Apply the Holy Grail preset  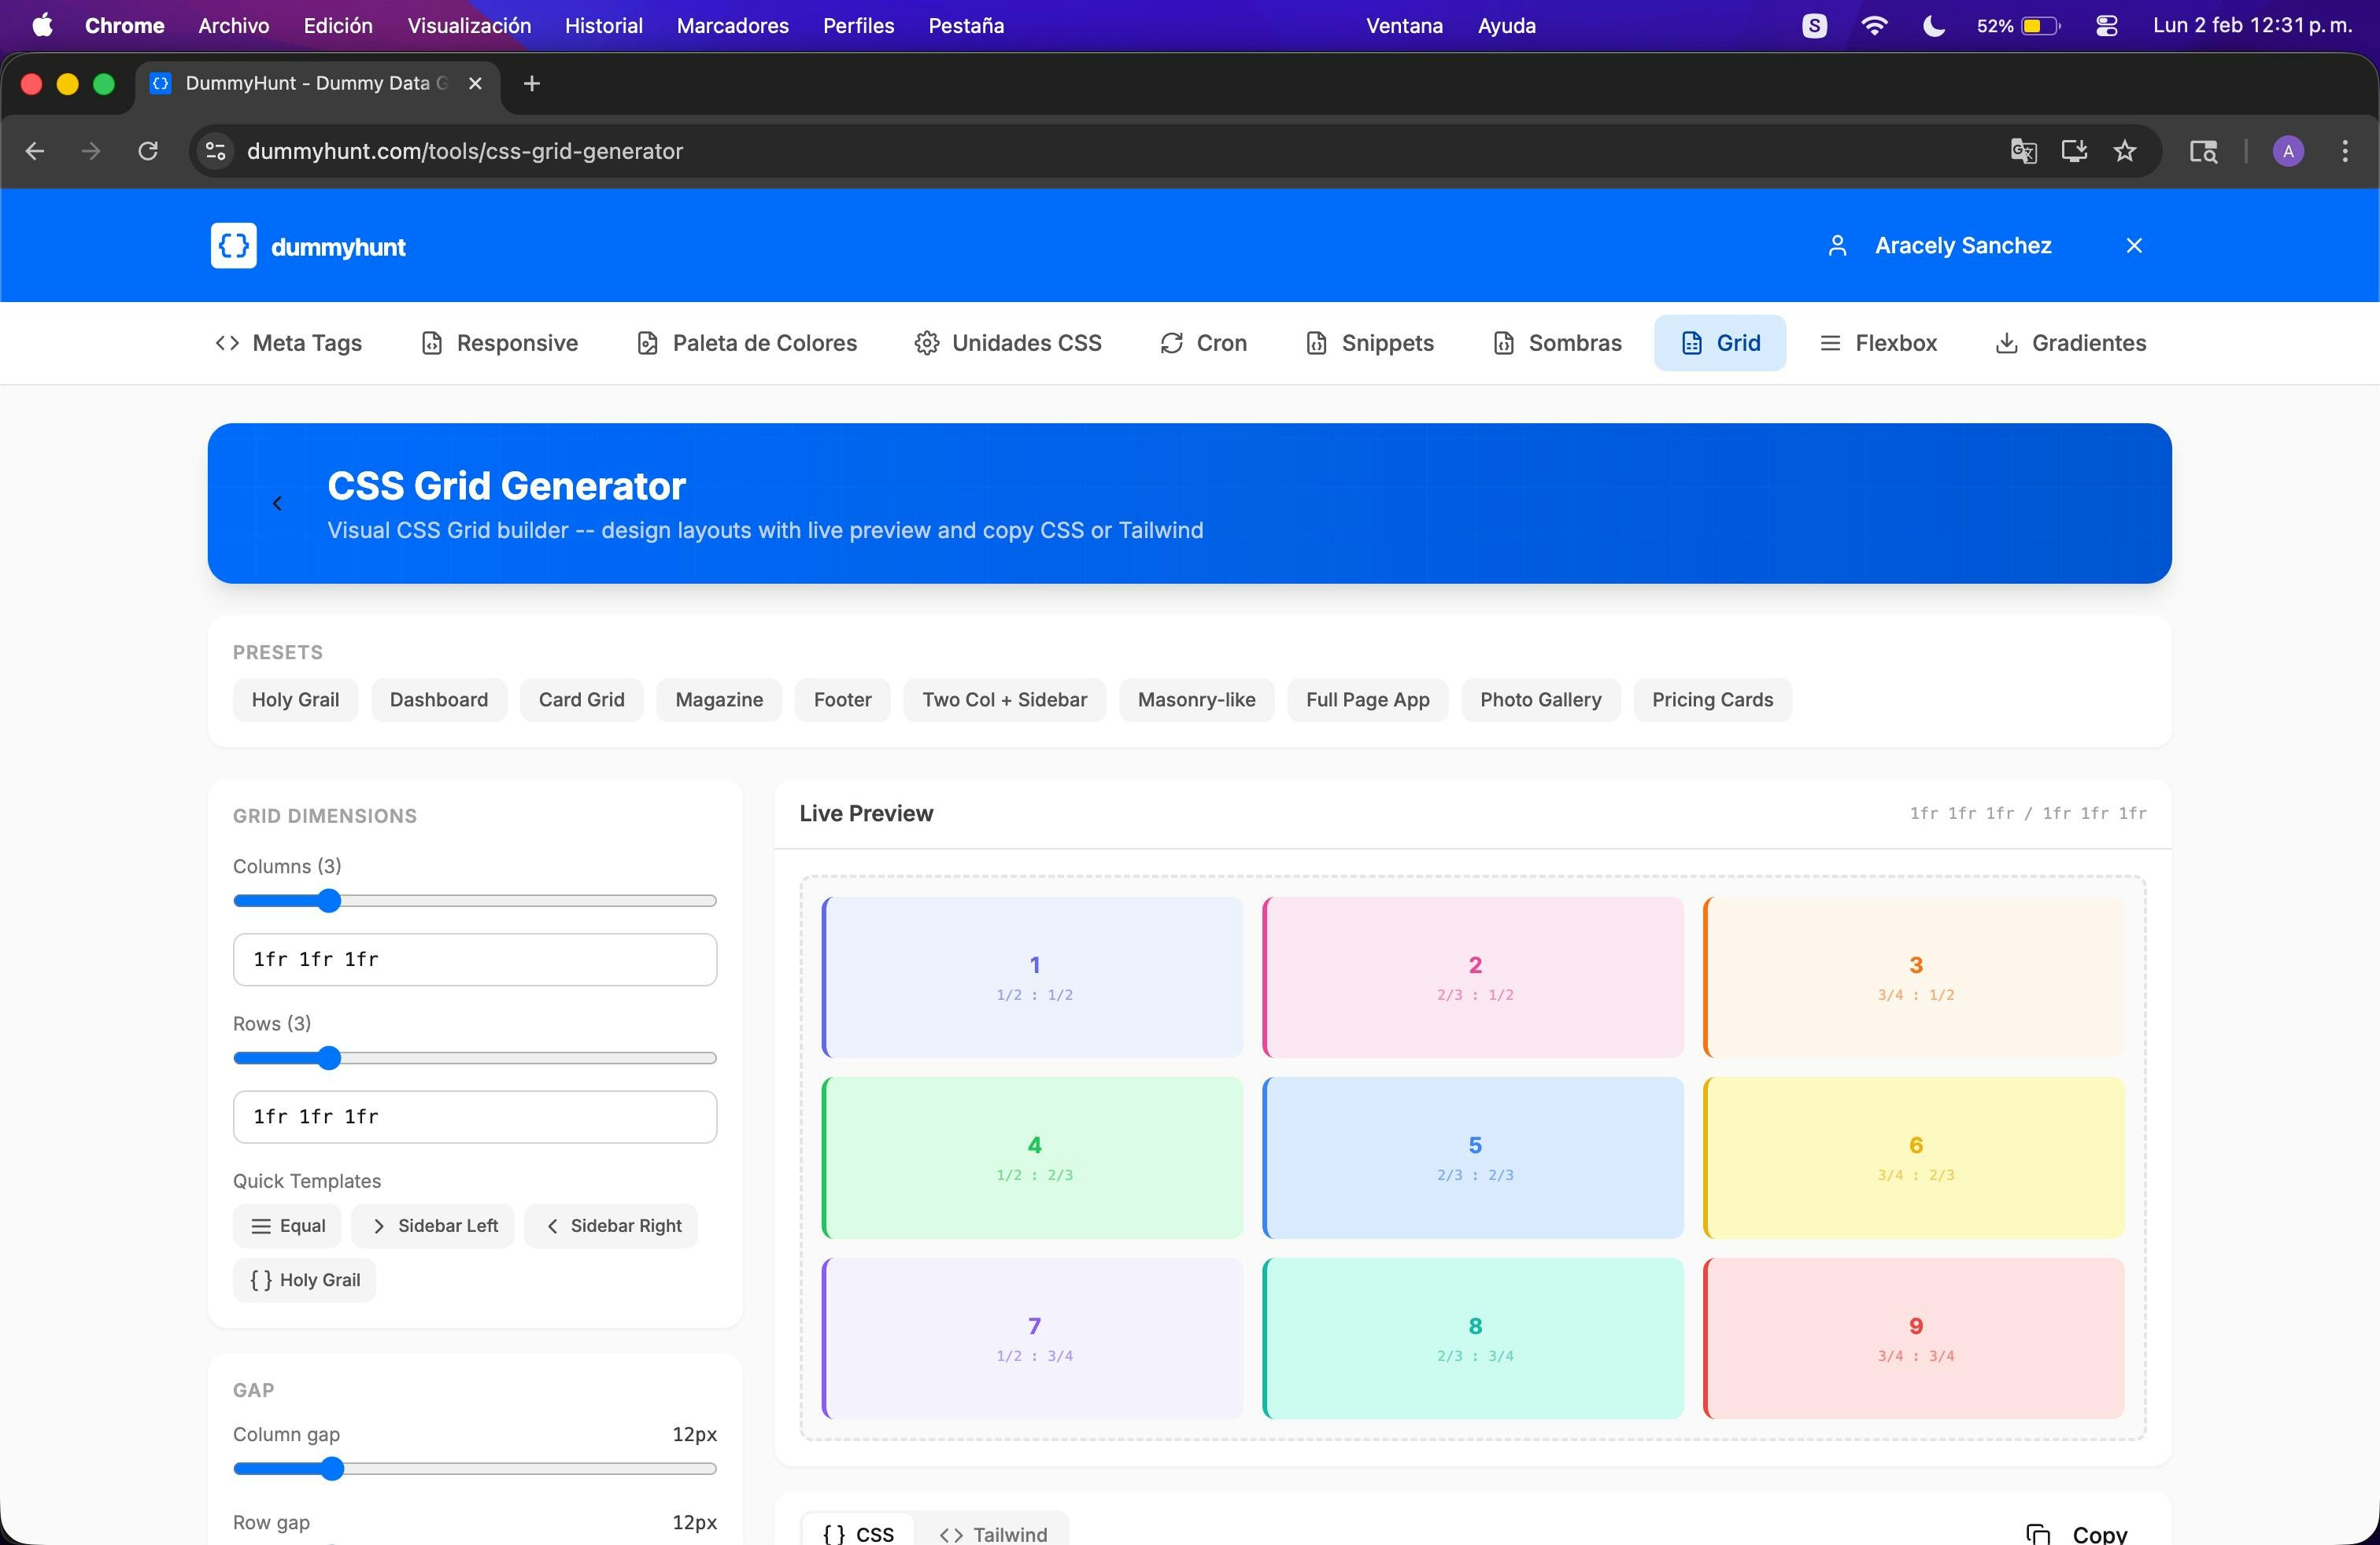(295, 699)
